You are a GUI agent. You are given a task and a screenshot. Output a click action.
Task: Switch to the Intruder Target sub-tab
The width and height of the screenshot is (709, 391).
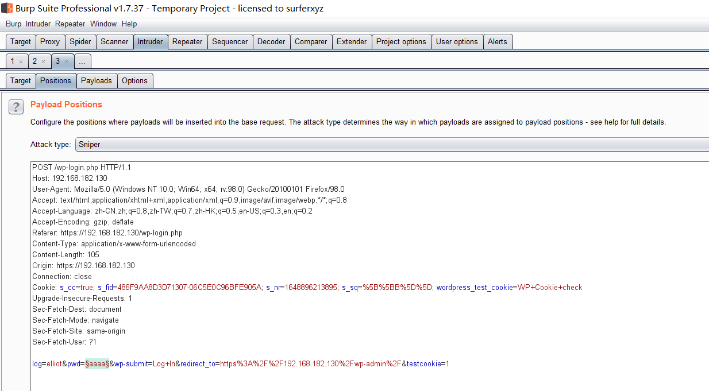pyautogui.click(x=21, y=80)
